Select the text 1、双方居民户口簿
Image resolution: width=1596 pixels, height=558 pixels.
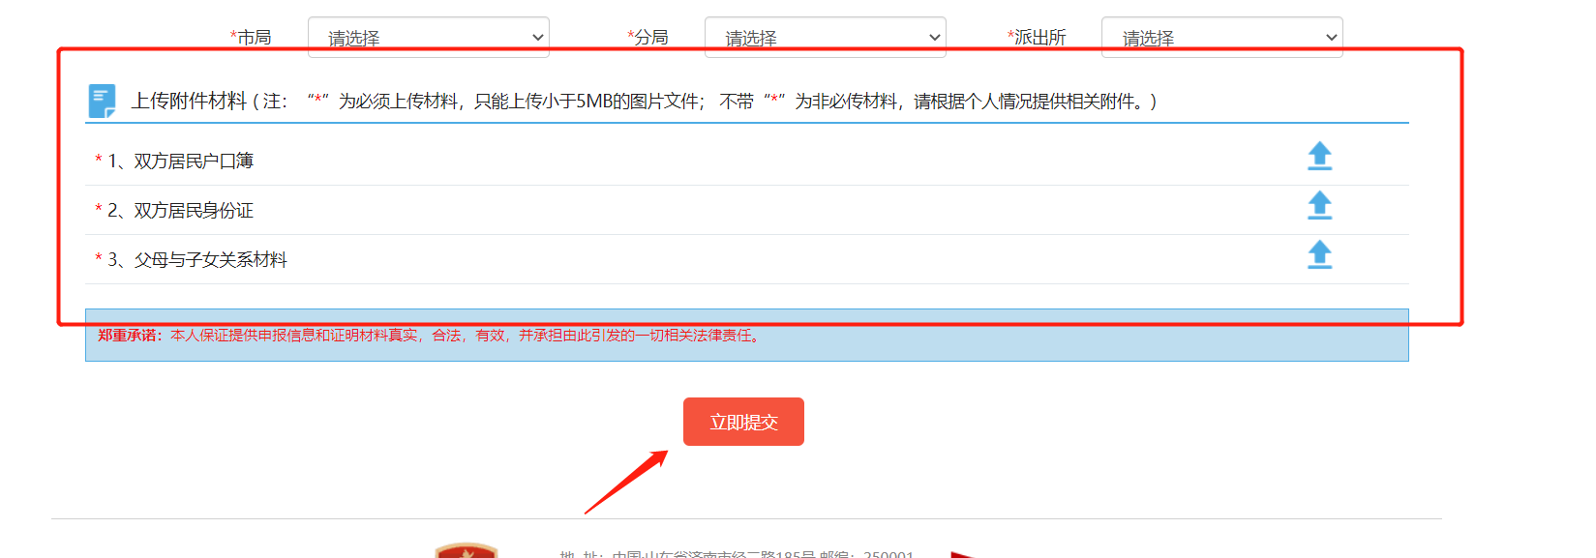180,161
